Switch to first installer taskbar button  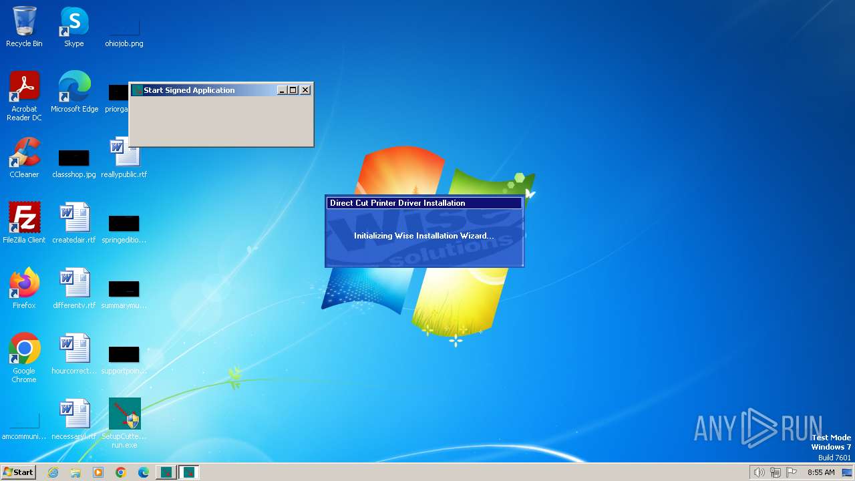coord(166,472)
